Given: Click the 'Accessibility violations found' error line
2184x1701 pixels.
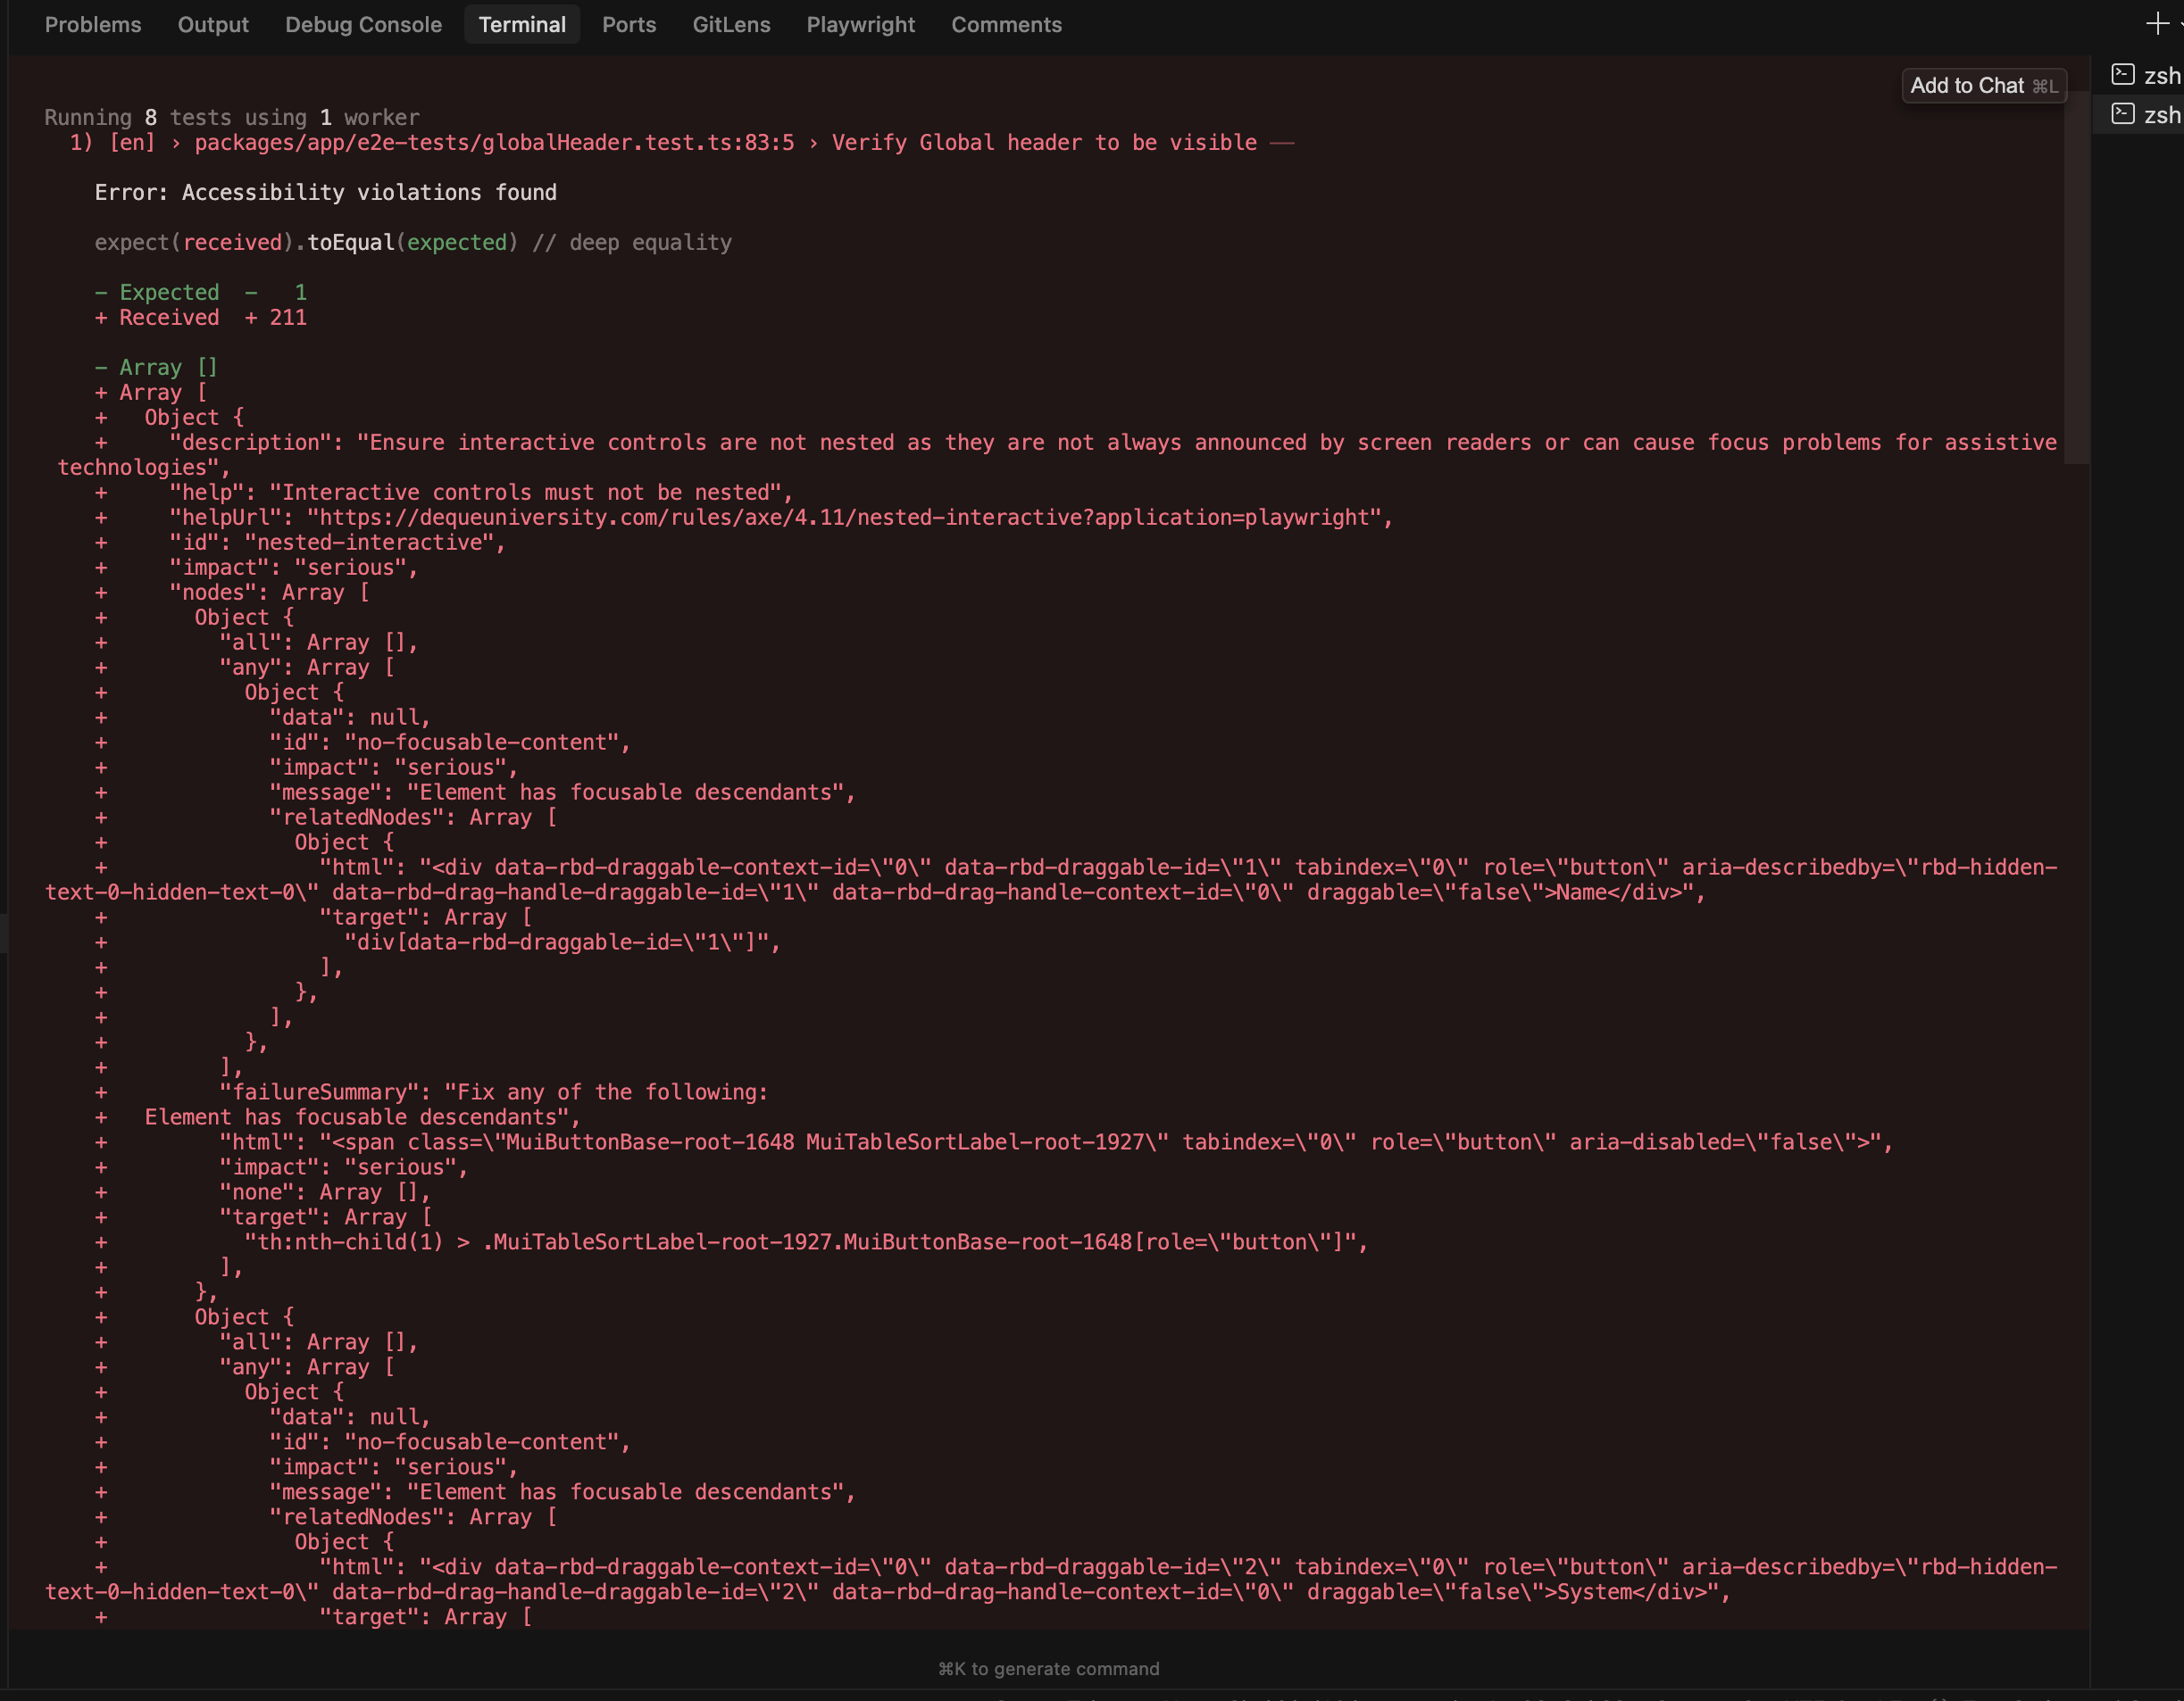Looking at the screenshot, I should click(325, 193).
